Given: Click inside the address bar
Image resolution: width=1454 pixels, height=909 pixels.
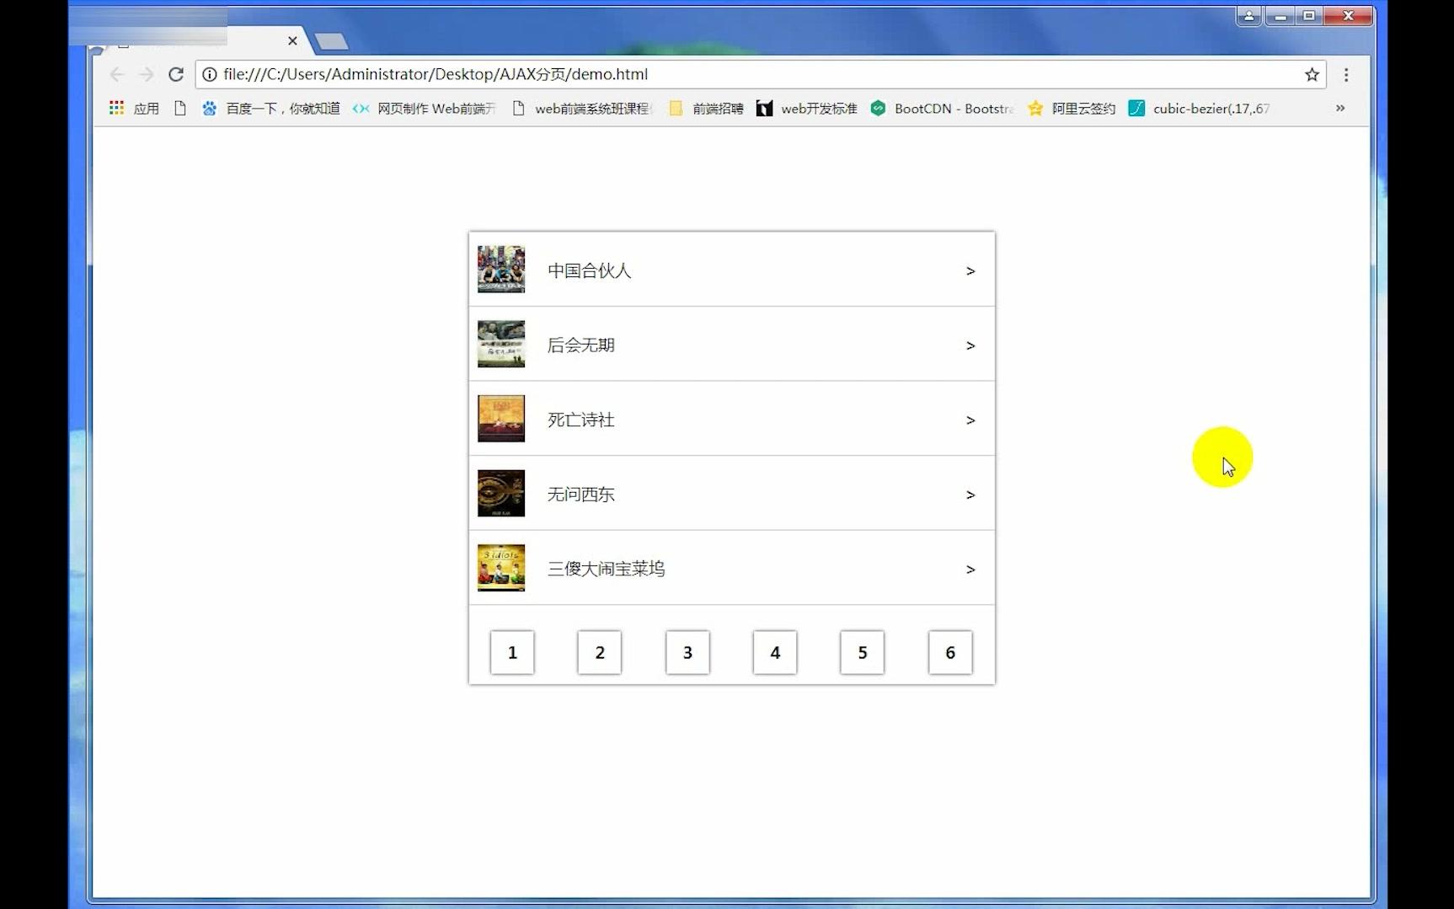Looking at the screenshot, I should [x=674, y=74].
